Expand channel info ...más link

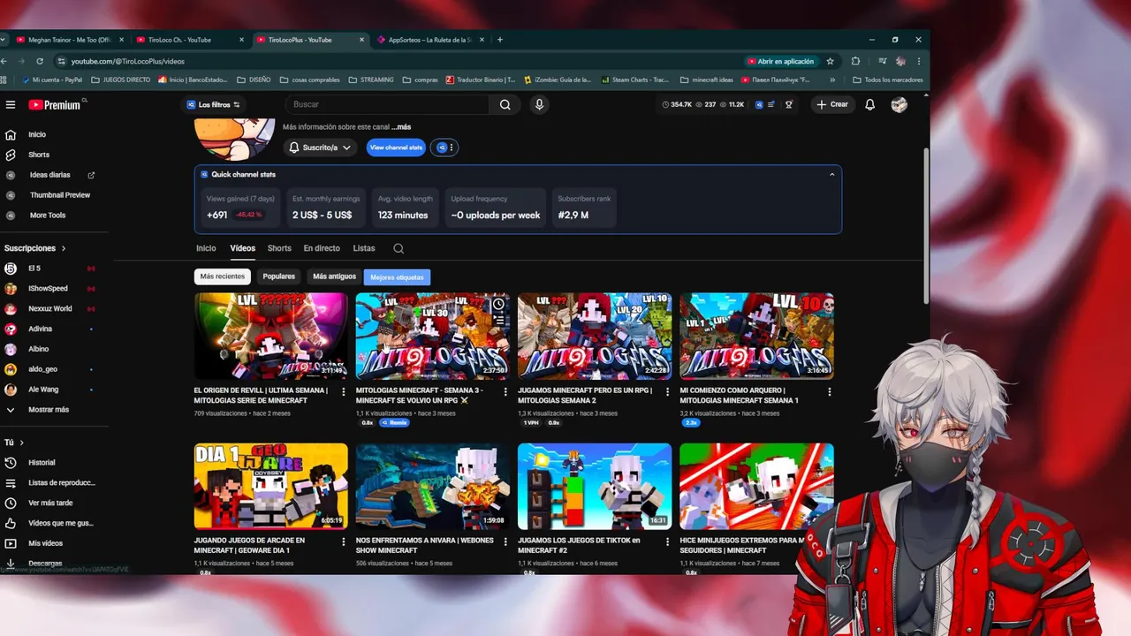coord(401,127)
